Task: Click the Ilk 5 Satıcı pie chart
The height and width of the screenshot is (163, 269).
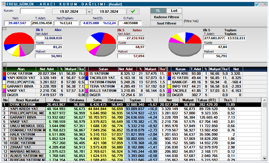Action: pos(101,44)
